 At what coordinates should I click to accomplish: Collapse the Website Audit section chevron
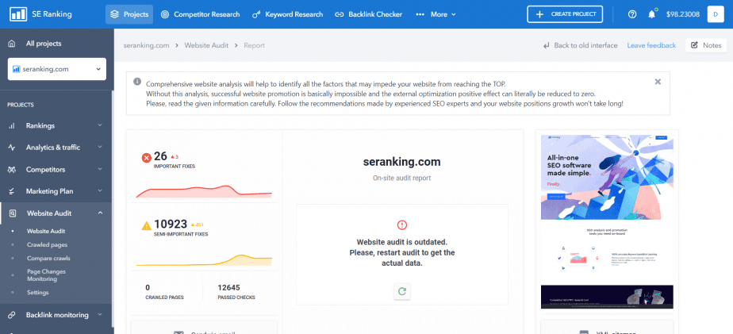(x=100, y=213)
